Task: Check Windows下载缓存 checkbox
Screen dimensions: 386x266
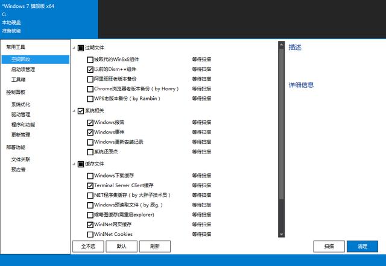Action: pyautogui.click(x=90, y=176)
